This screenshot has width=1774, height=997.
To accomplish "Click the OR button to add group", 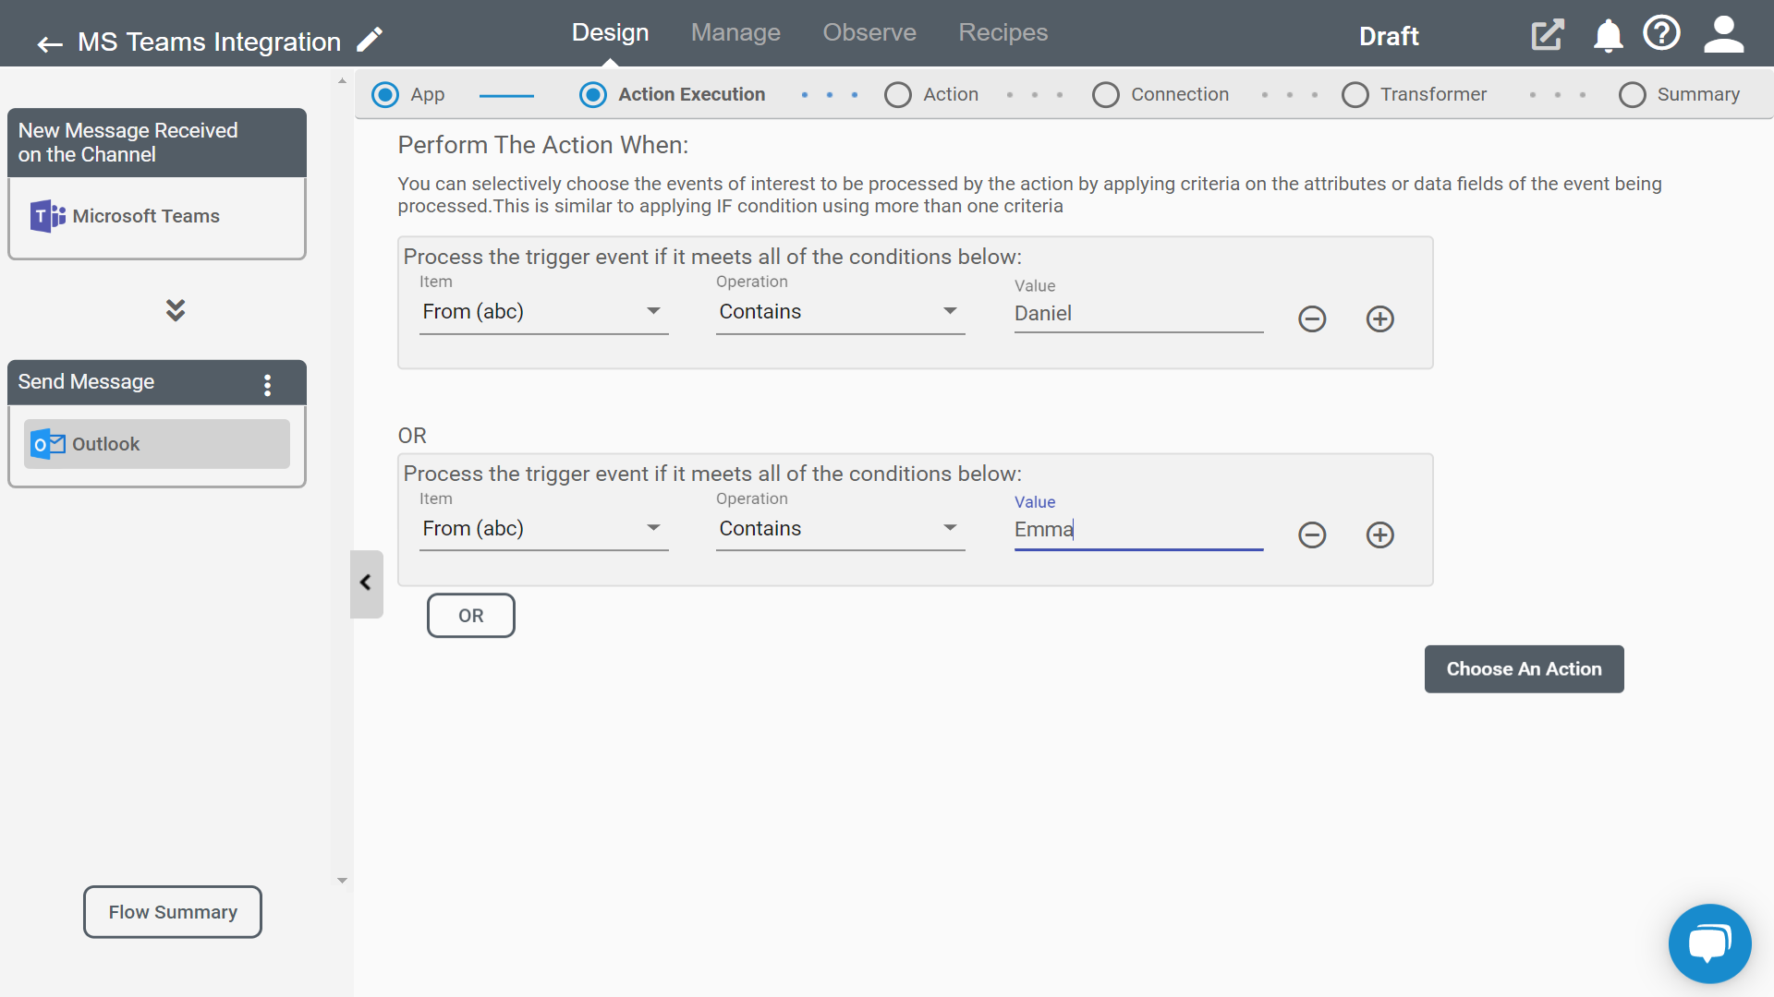I will 471,616.
